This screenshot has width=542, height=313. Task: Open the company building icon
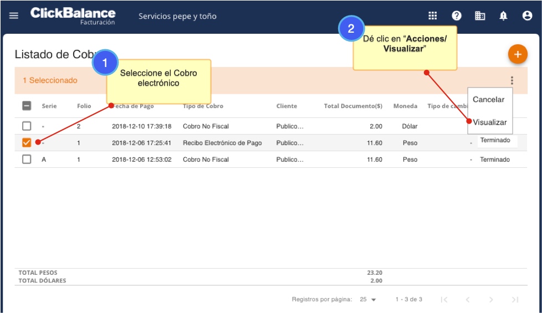pos(480,16)
